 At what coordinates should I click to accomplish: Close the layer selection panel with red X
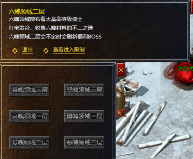(x=121, y=70)
